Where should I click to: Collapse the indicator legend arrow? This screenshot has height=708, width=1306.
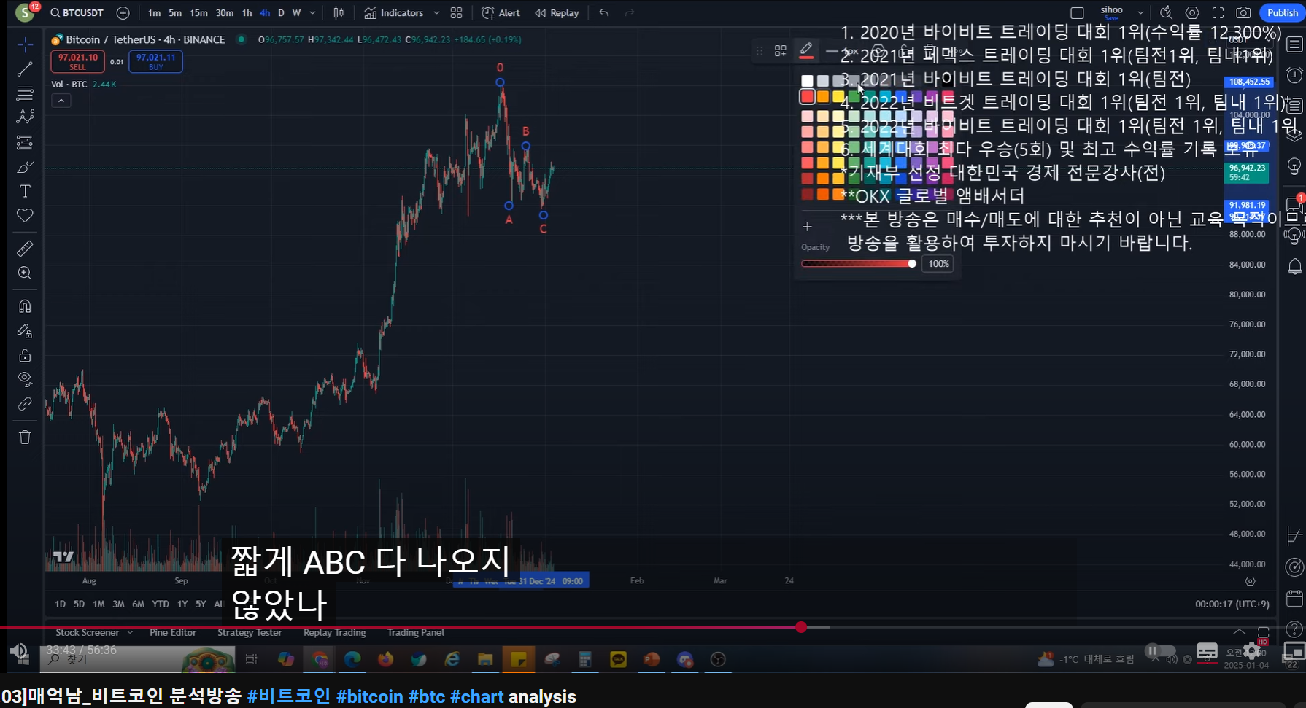61,101
